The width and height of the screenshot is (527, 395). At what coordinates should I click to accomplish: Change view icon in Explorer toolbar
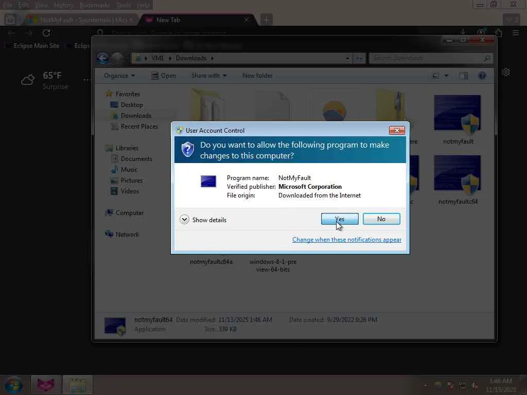[435, 76]
